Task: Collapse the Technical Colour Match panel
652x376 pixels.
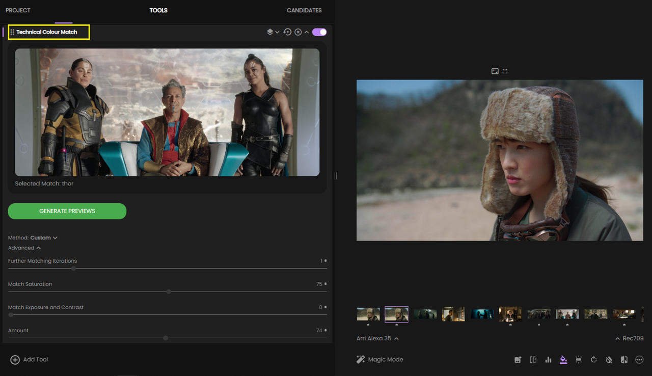Action: tap(307, 32)
